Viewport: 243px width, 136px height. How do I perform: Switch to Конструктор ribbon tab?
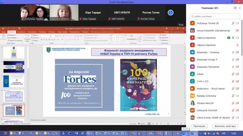coord(32,32)
